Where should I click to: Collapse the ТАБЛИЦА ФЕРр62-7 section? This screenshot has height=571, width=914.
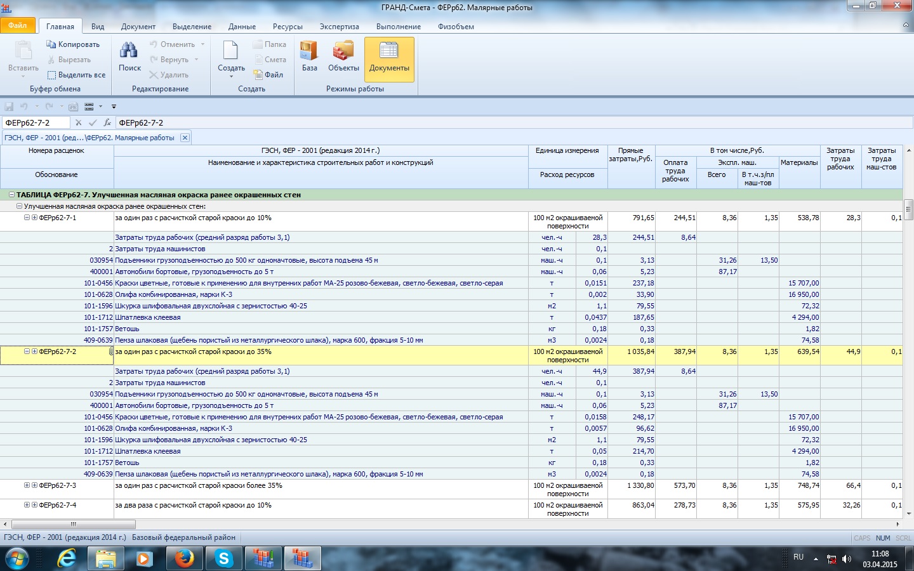[x=11, y=195]
